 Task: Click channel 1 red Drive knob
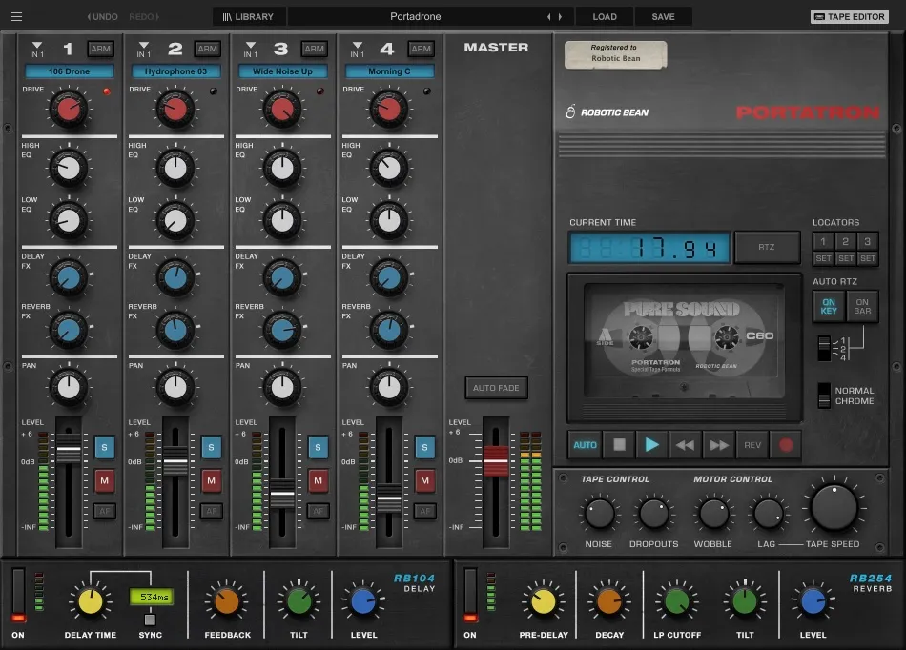click(x=69, y=109)
